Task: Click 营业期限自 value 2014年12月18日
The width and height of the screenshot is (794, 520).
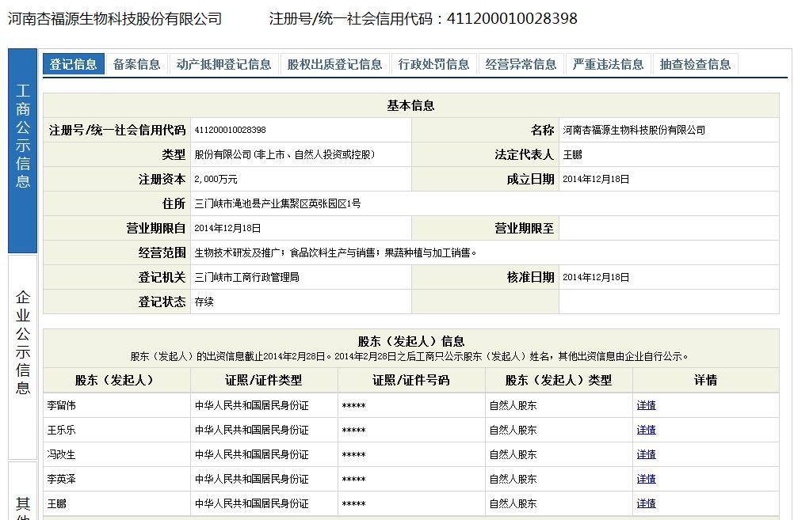Action: coord(228,228)
